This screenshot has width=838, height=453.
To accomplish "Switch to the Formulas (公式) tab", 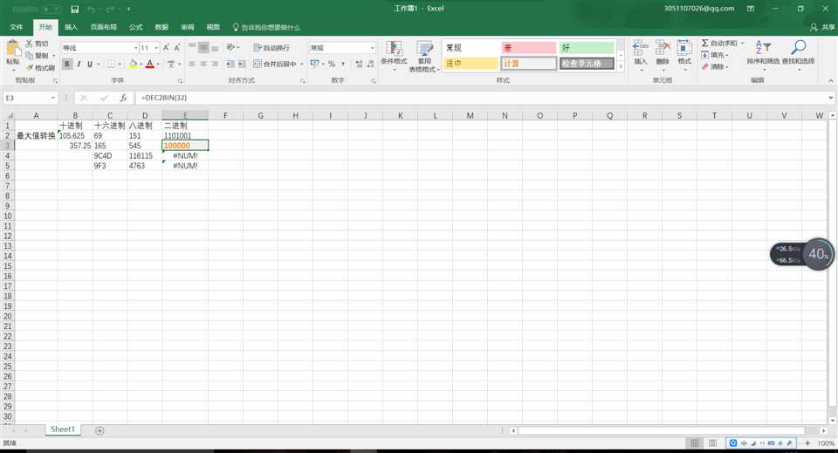I will [136, 27].
